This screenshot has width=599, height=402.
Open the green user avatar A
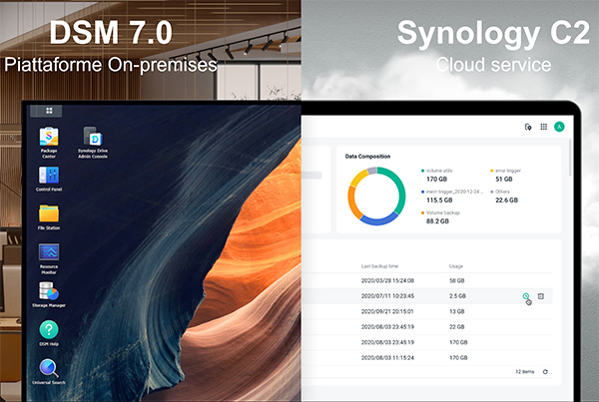pos(559,127)
